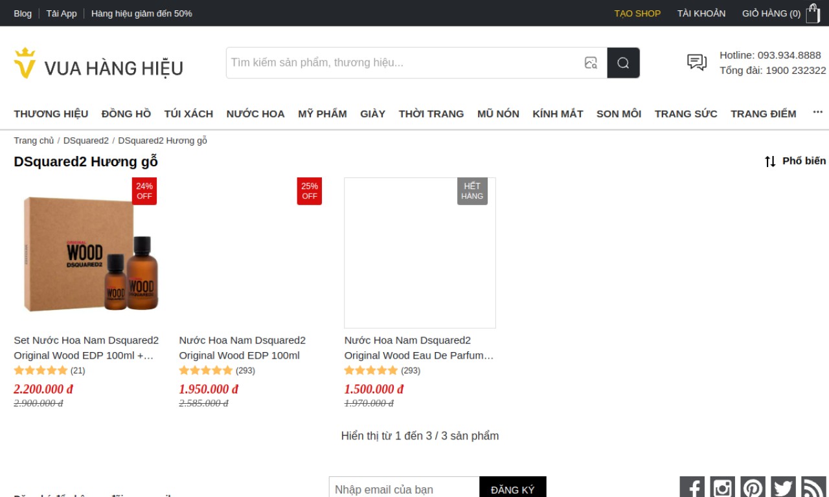Image resolution: width=829 pixels, height=497 pixels.
Task: Go to DSquared2 breadcrumb
Action: pos(86,140)
